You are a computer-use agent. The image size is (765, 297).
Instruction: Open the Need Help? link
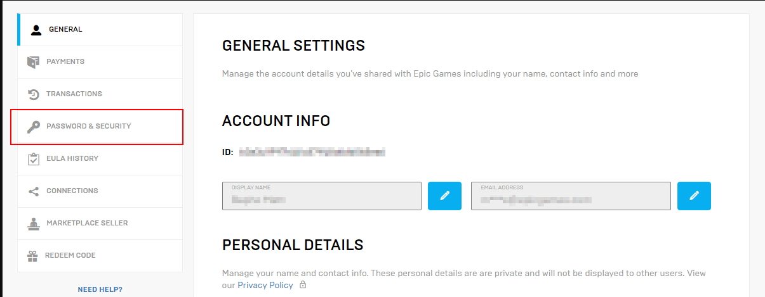tap(100, 289)
